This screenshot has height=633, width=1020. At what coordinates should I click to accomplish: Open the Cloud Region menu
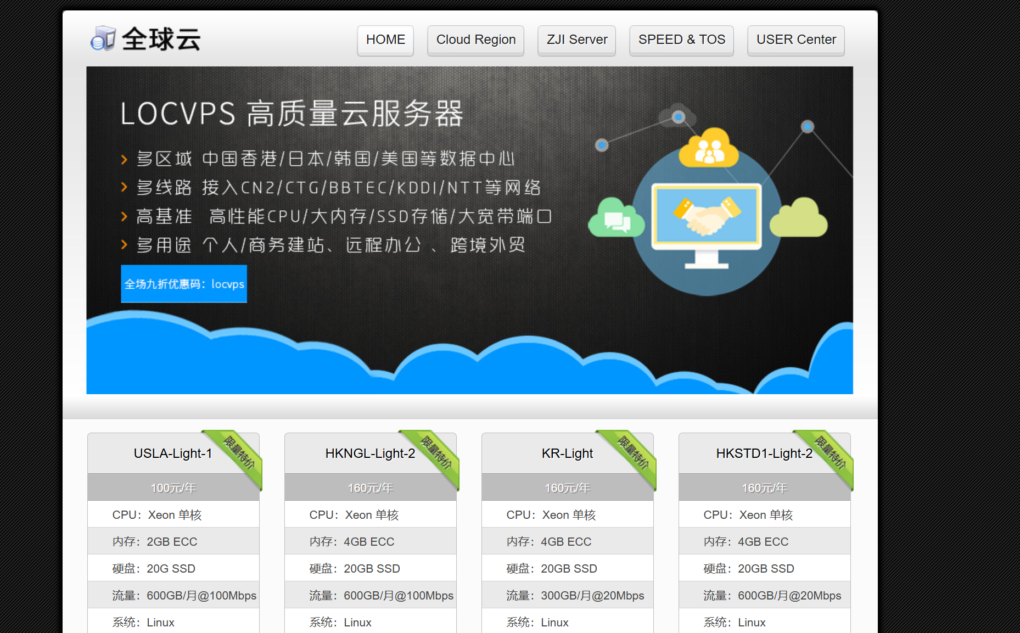click(475, 40)
